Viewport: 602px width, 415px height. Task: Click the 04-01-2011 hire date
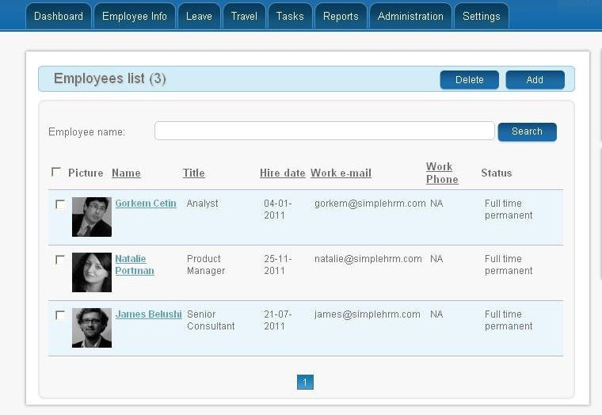click(x=277, y=209)
